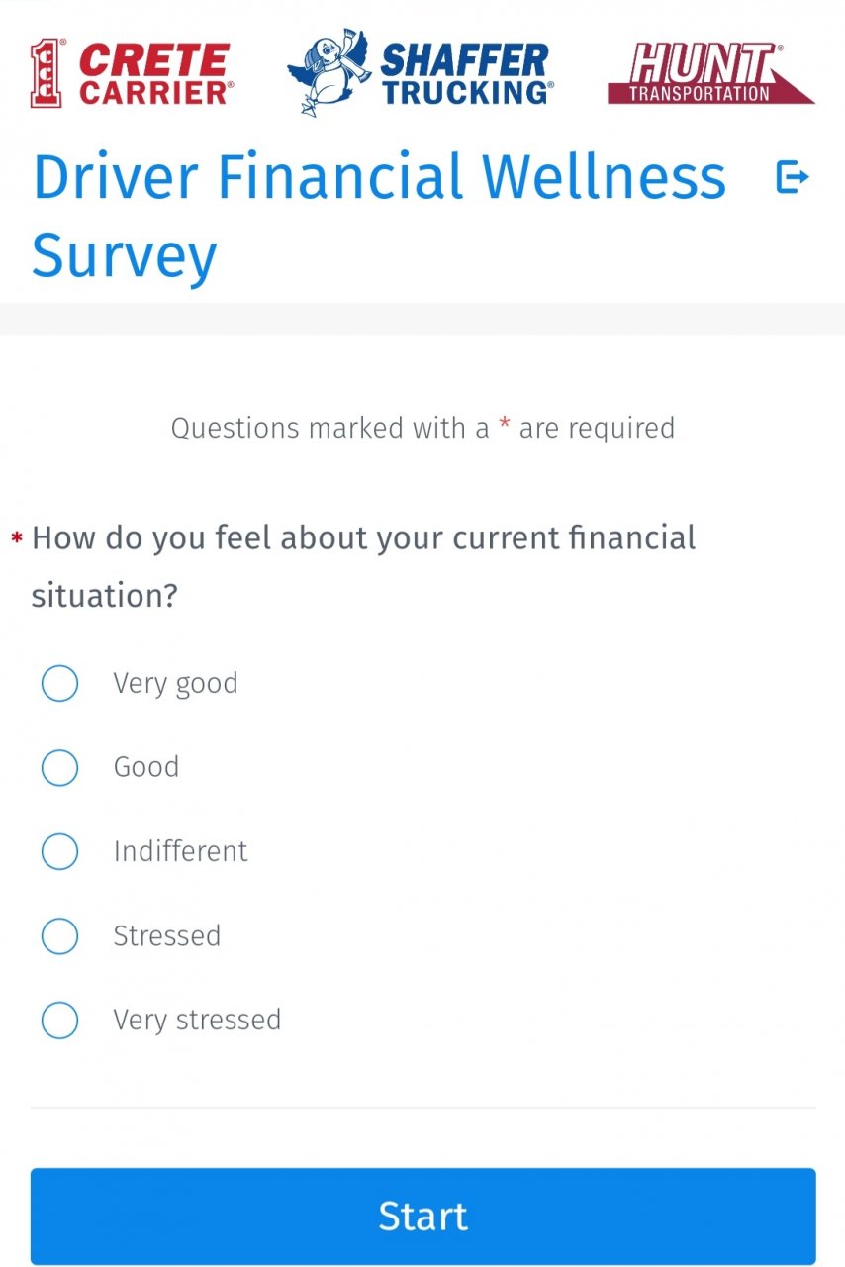Select the 'Very good' radio button
Viewport: 845px width, 1267px height.
tap(59, 683)
